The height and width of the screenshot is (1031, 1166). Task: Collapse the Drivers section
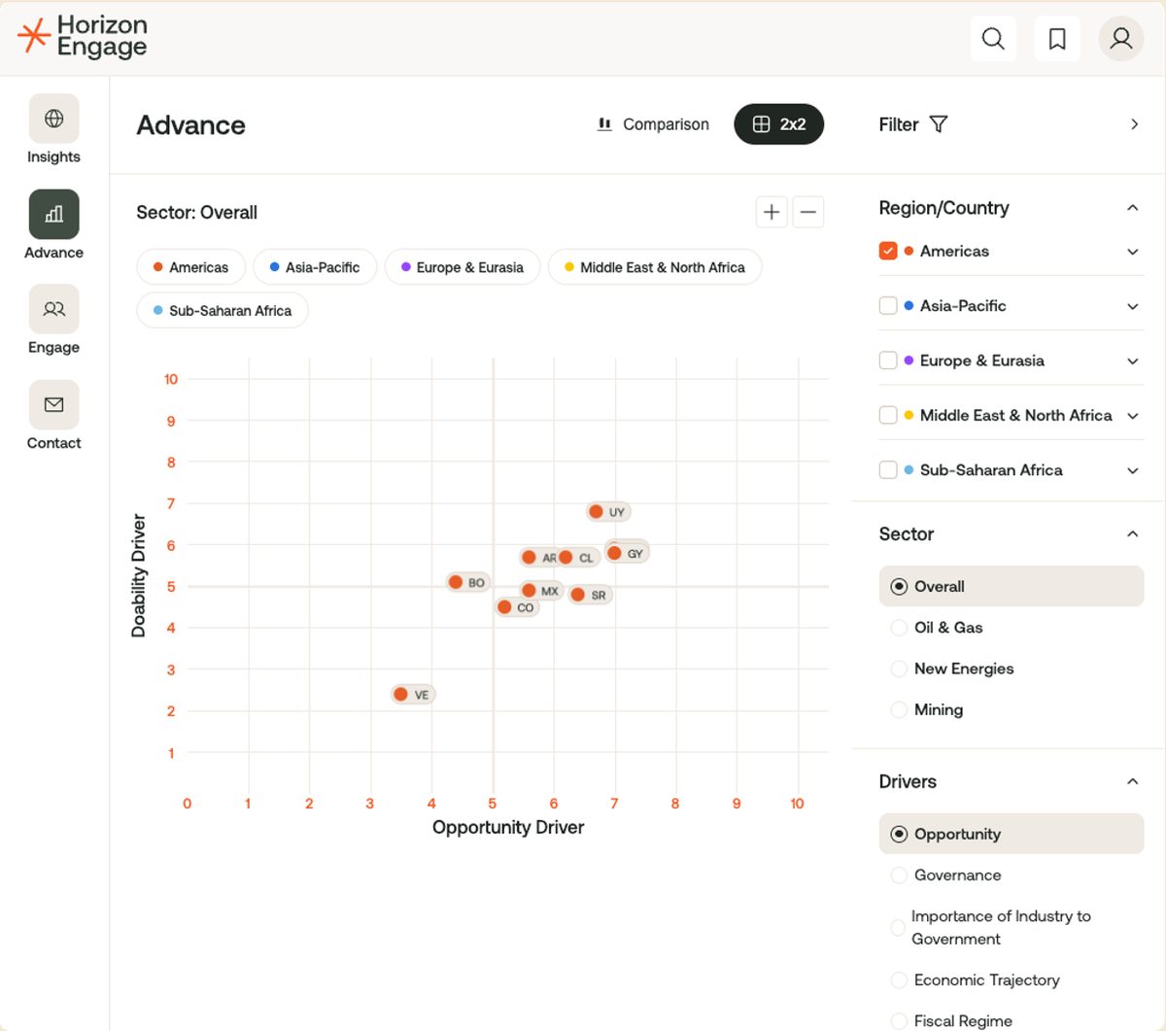pos(1132,781)
